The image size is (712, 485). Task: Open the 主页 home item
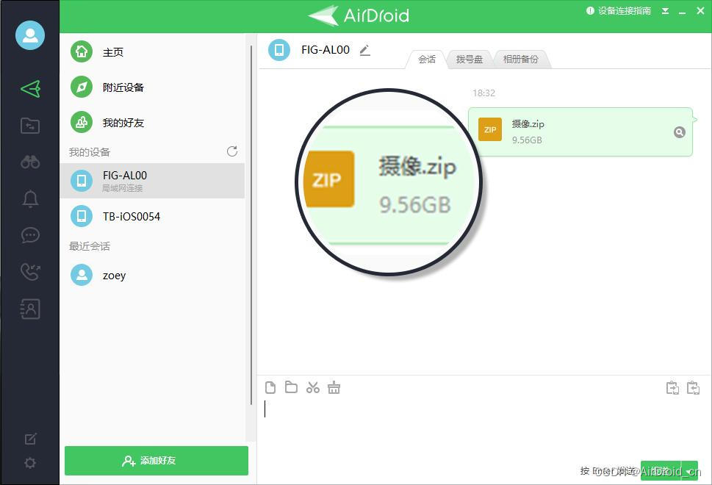coord(152,51)
